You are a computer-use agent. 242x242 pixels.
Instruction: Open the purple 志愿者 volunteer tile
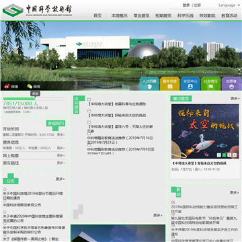coord(231,83)
